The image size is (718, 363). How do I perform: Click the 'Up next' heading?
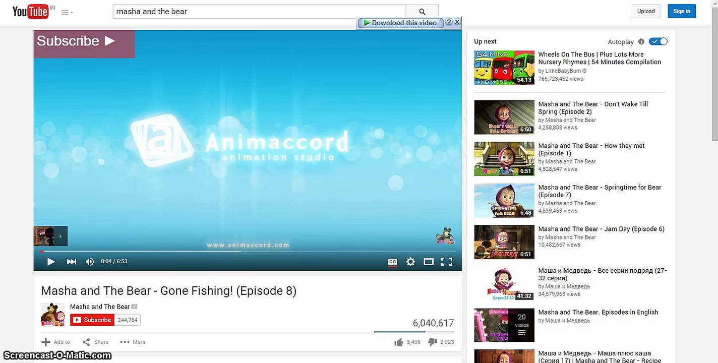pyautogui.click(x=485, y=42)
